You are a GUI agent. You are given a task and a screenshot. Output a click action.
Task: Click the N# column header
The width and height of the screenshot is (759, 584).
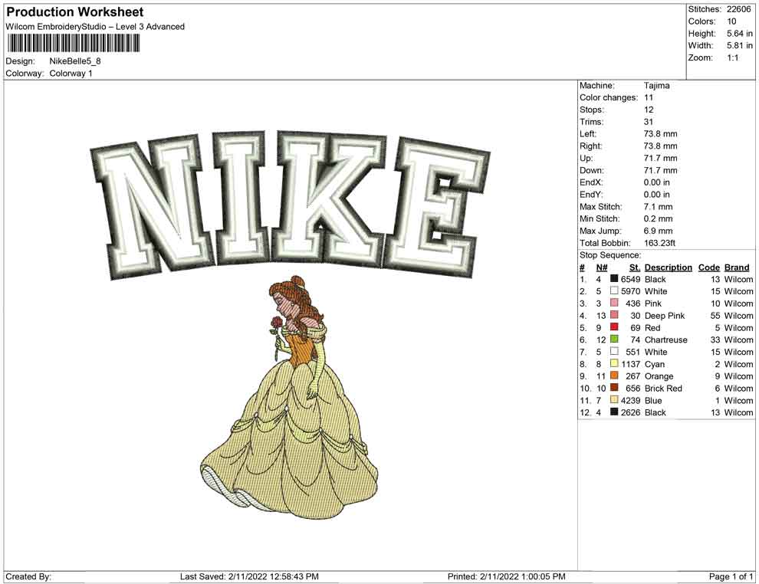[602, 267]
